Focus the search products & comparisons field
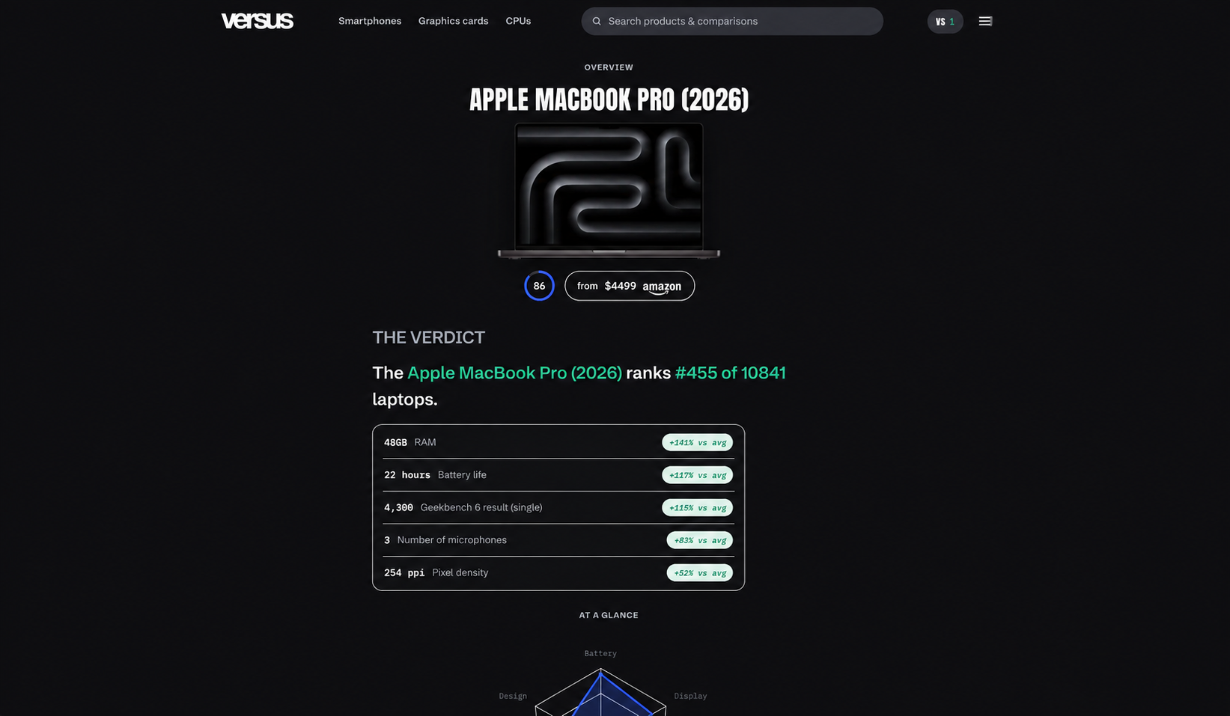Viewport: 1230px width, 716px height. click(732, 21)
